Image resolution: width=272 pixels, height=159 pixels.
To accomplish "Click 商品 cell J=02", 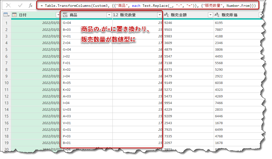I will (87, 56).
